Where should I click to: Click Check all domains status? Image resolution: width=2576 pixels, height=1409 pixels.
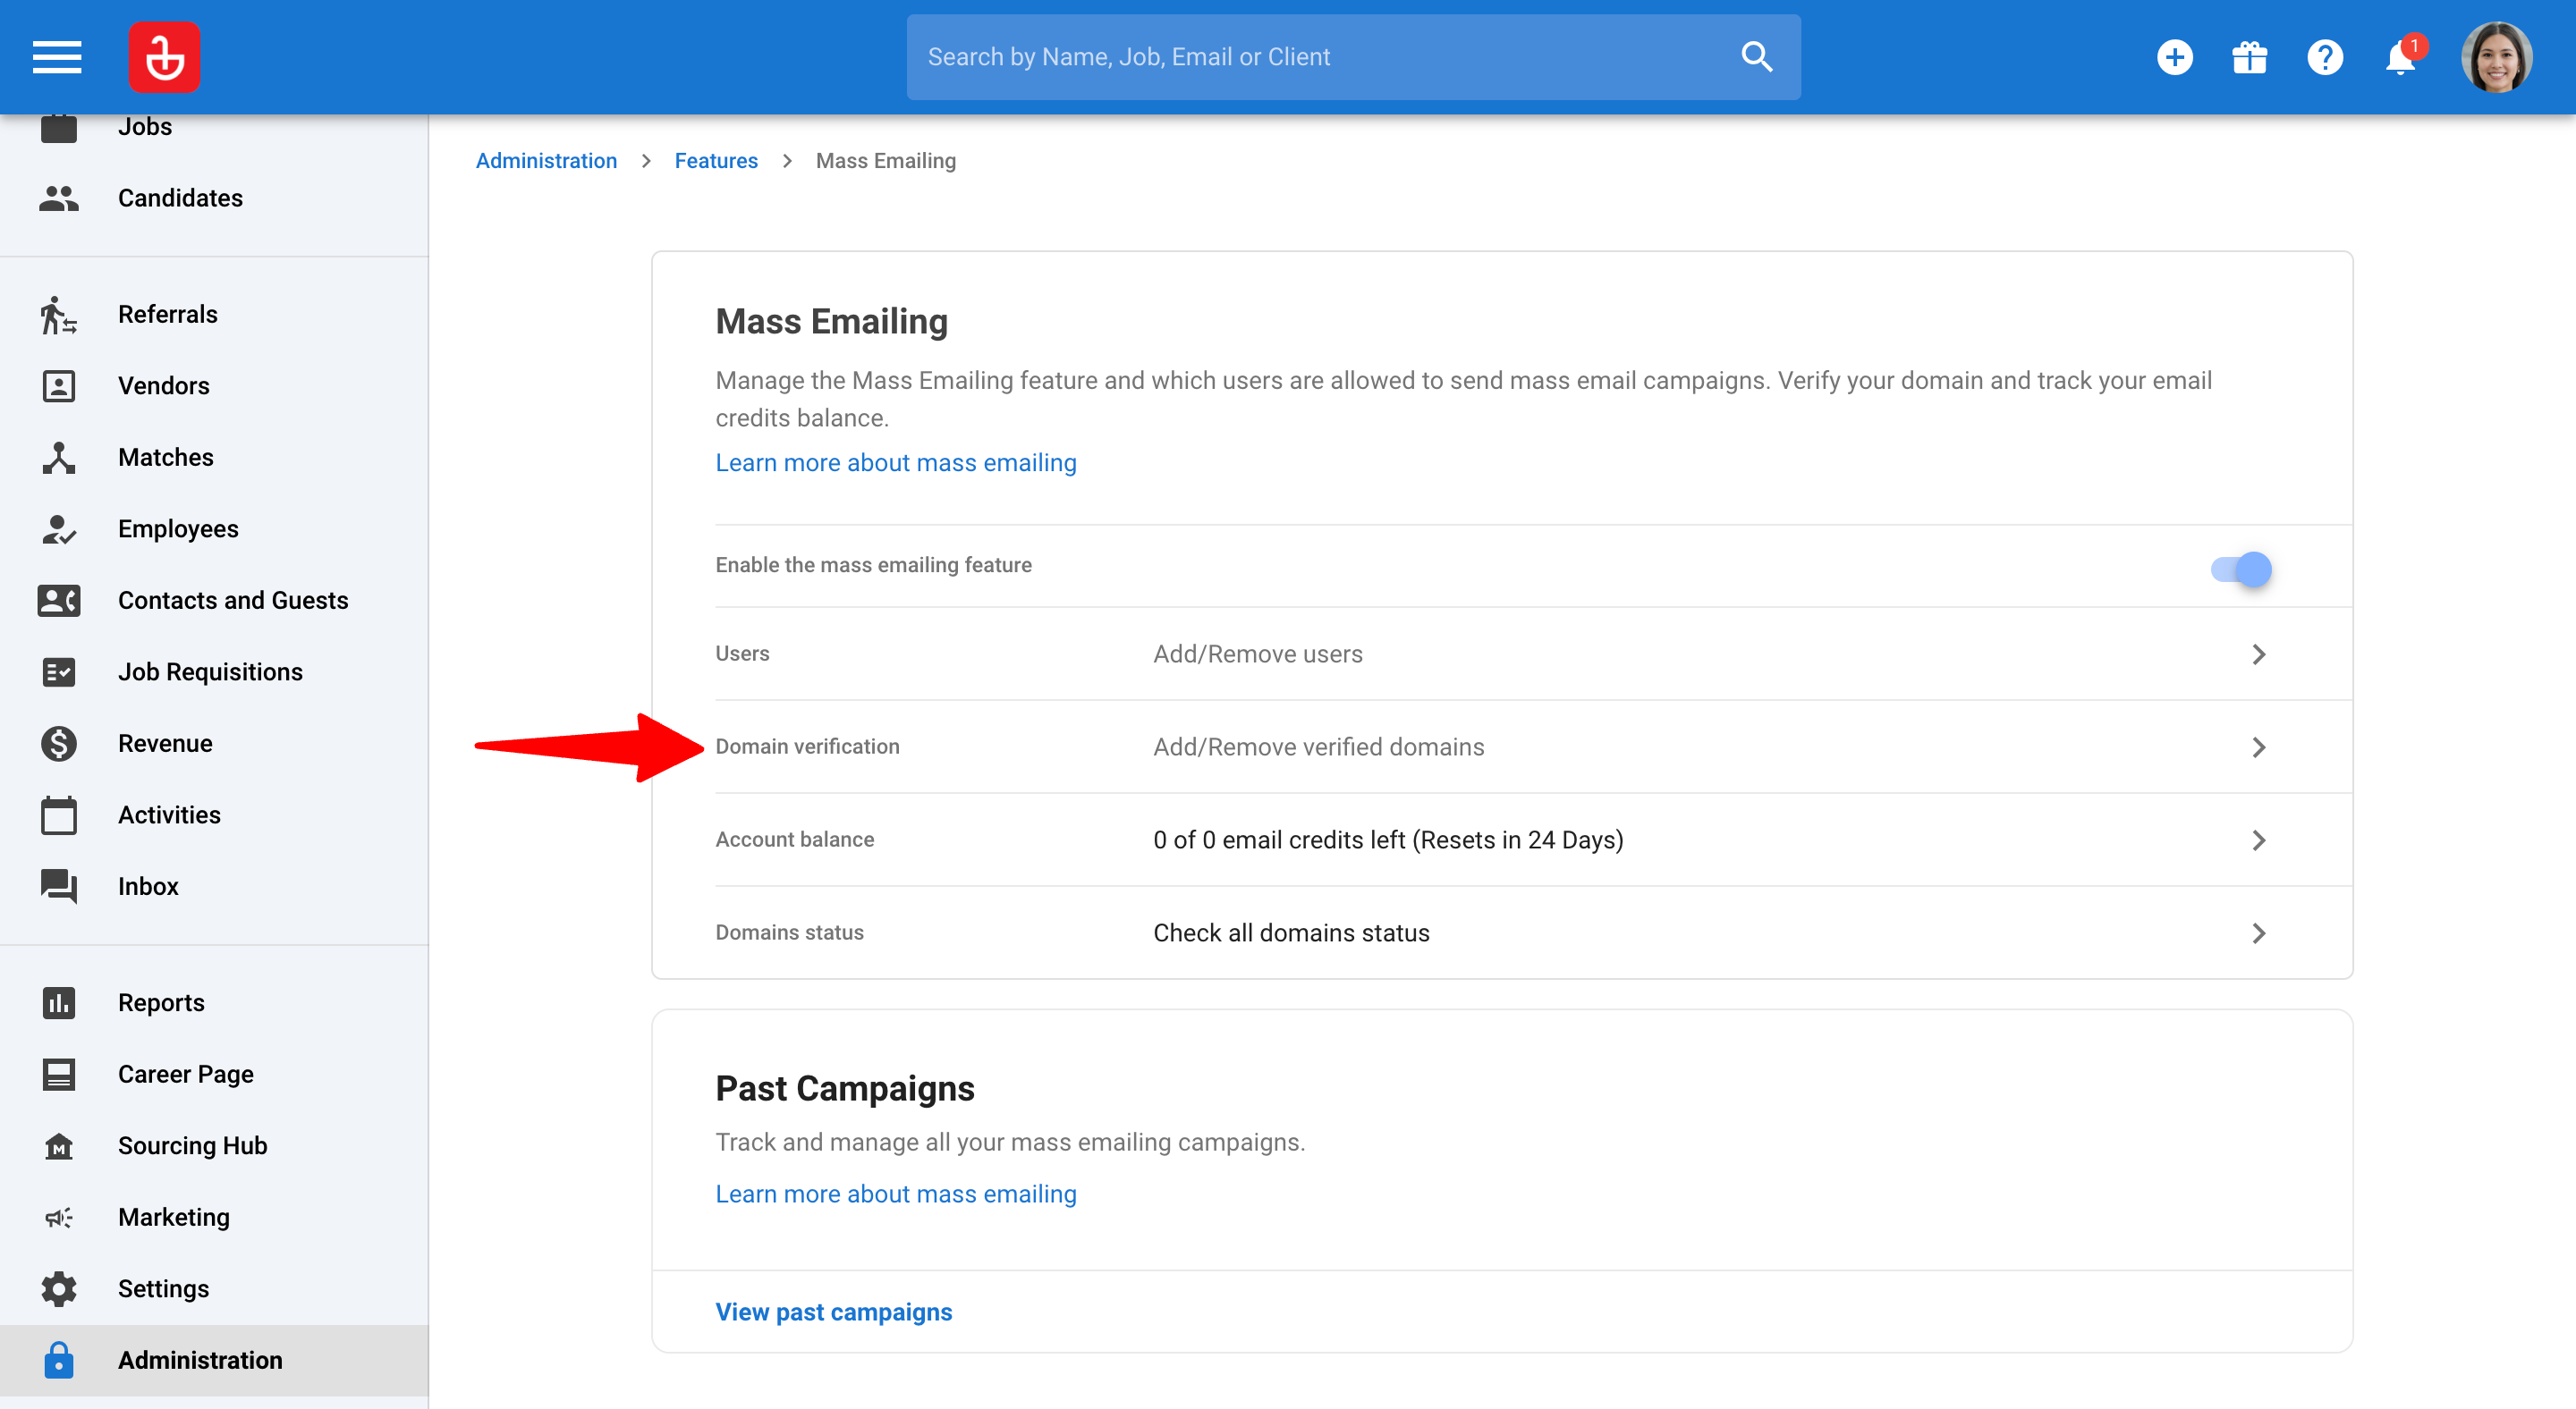pos(1291,932)
